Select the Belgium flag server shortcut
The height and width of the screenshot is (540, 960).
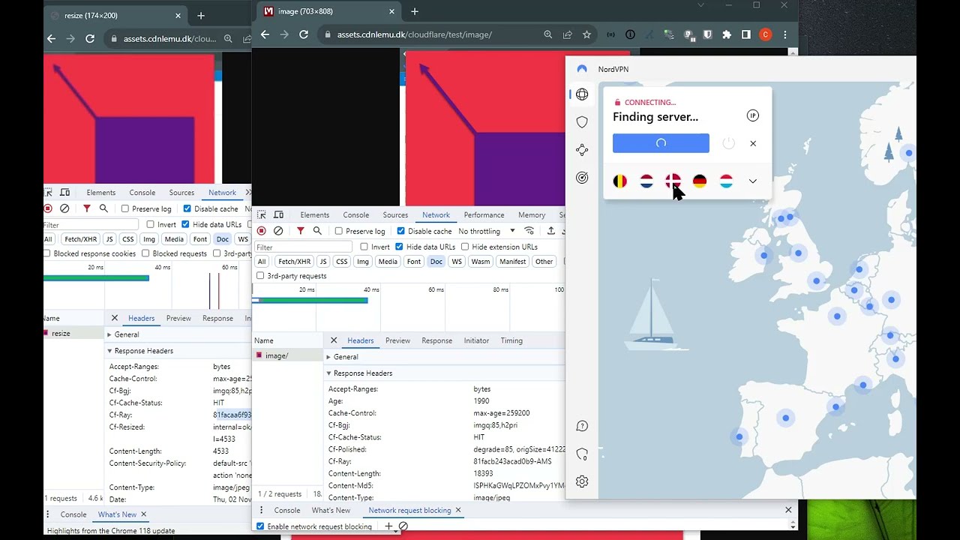click(620, 181)
